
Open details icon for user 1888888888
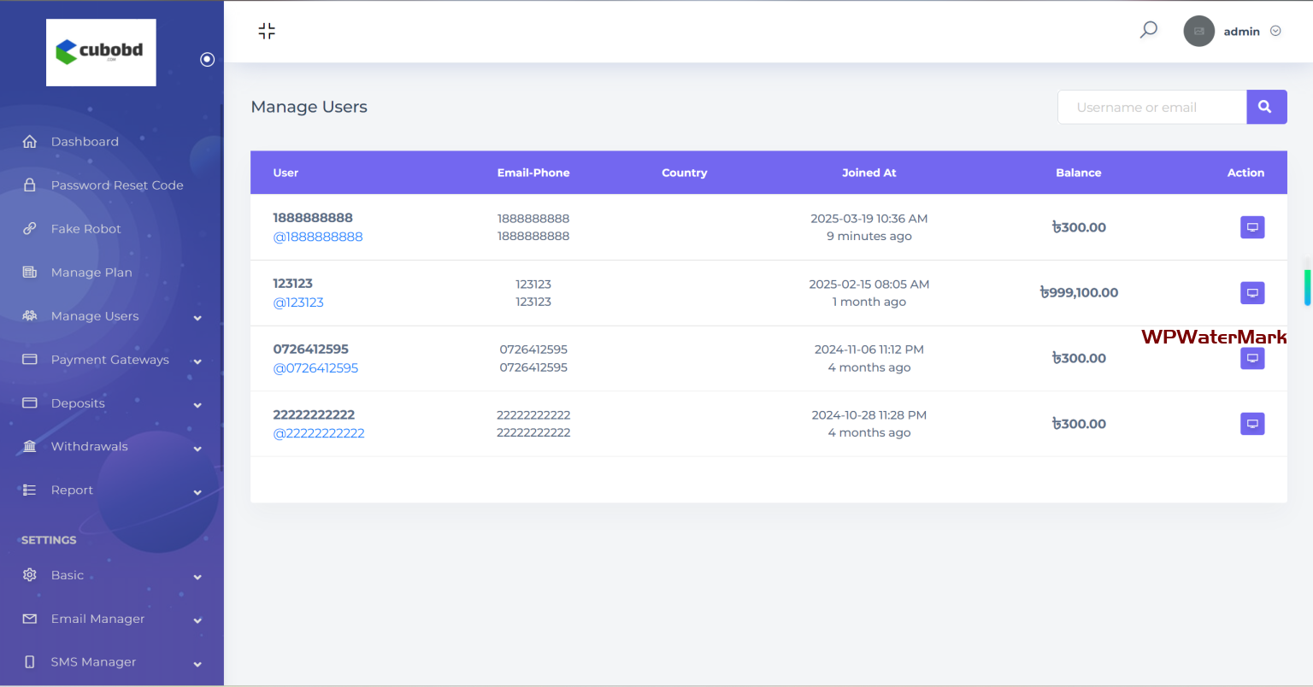tap(1252, 227)
